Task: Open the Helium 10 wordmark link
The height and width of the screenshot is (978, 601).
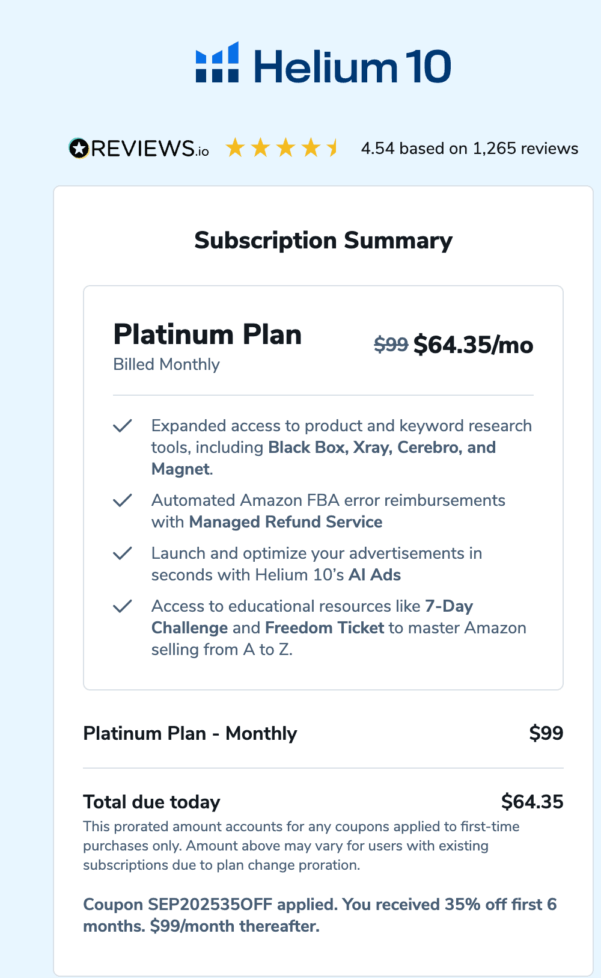Action: [353, 66]
